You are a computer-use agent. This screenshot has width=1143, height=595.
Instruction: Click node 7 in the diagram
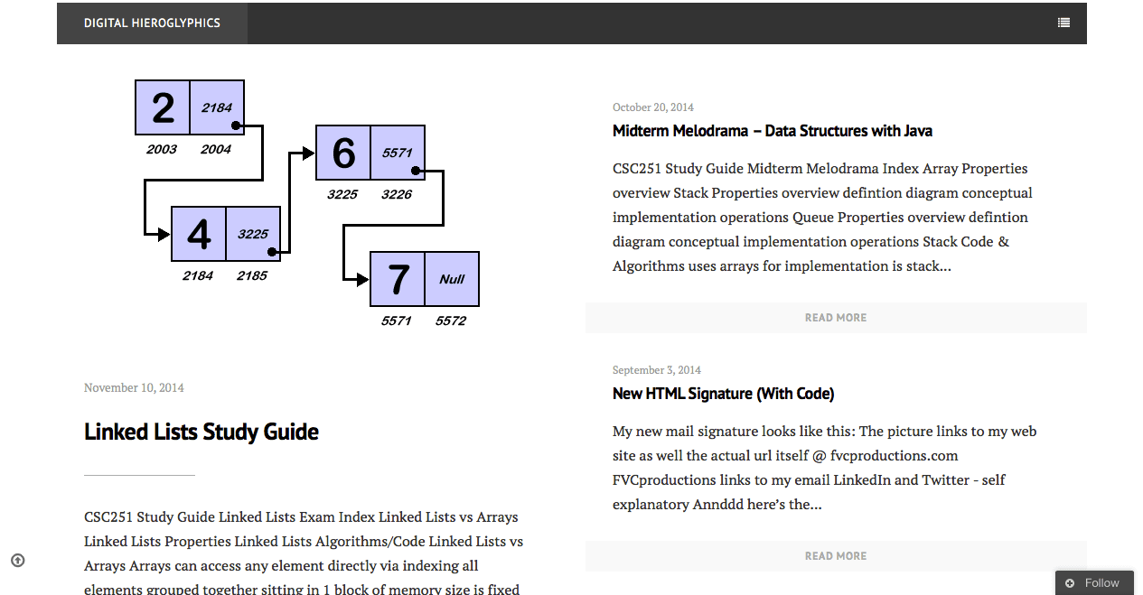click(x=398, y=279)
